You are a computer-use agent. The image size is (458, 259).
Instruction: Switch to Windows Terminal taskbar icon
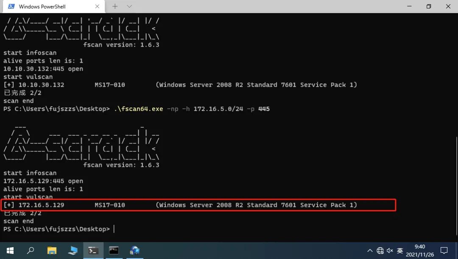93,251
